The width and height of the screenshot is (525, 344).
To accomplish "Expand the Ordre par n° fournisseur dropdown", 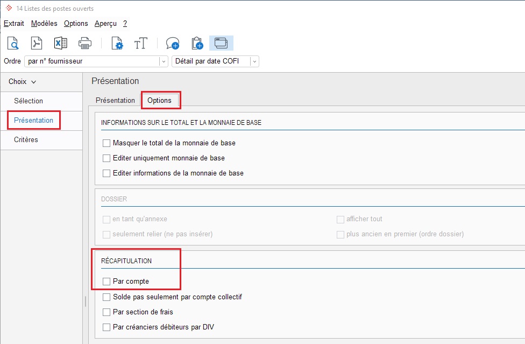I will pyautogui.click(x=164, y=61).
